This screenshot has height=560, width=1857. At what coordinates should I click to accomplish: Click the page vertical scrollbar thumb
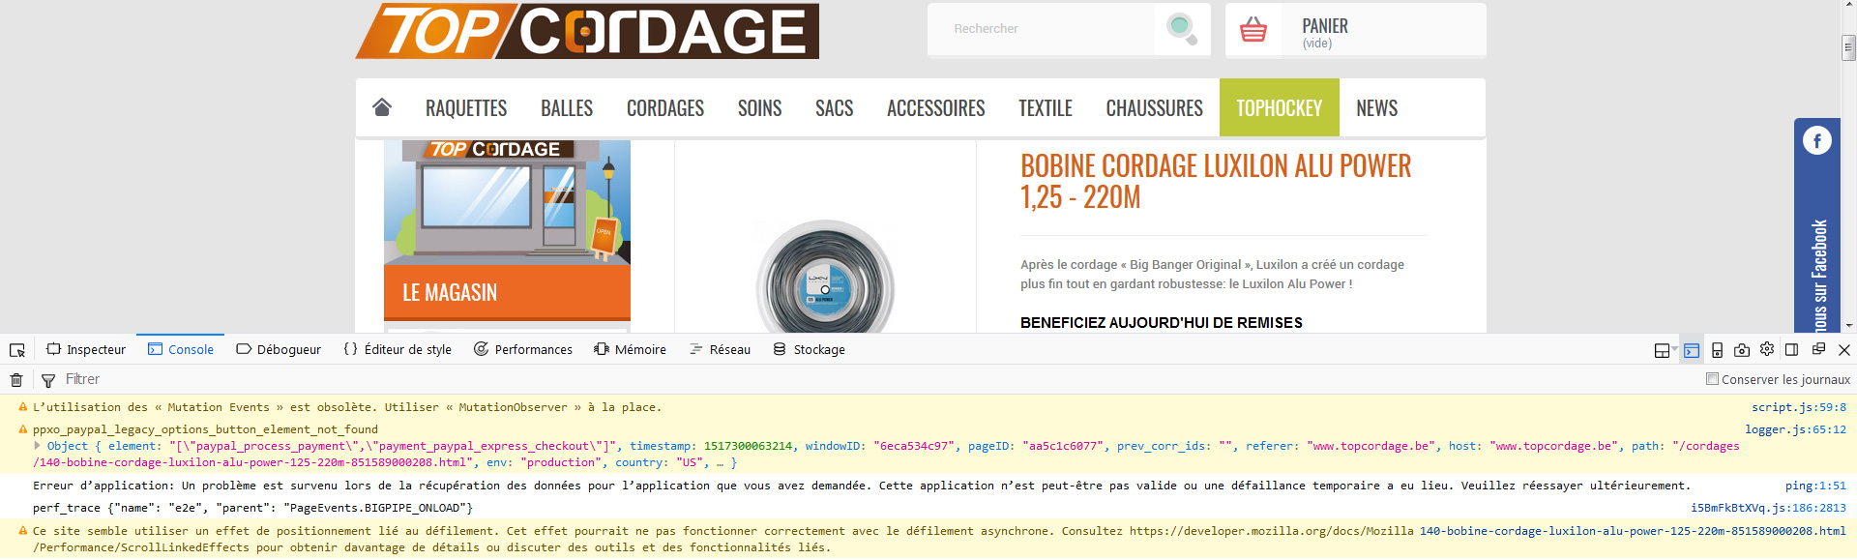point(1848,47)
